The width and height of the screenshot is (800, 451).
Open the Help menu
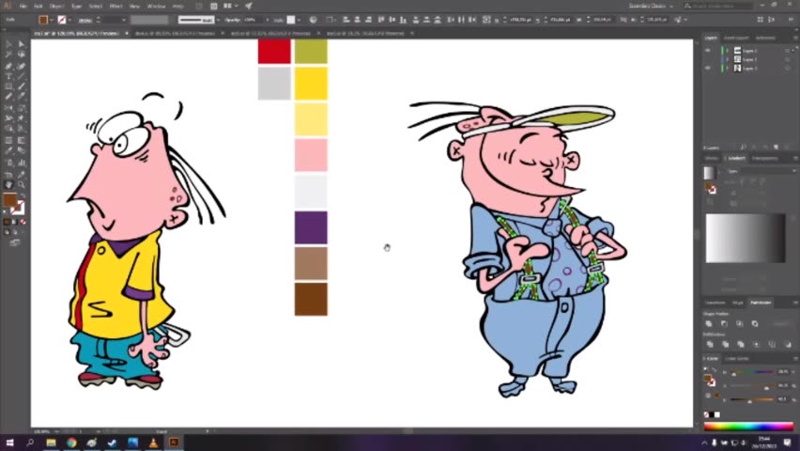(x=177, y=7)
